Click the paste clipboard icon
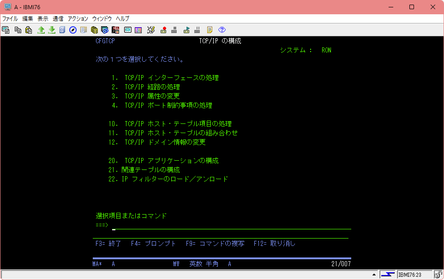Viewport: 444px width, 280px height. click(29, 29)
